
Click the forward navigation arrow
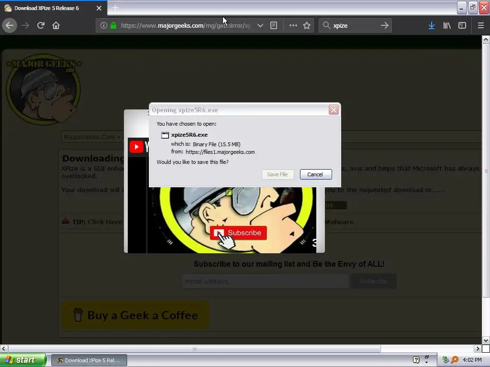click(25, 25)
